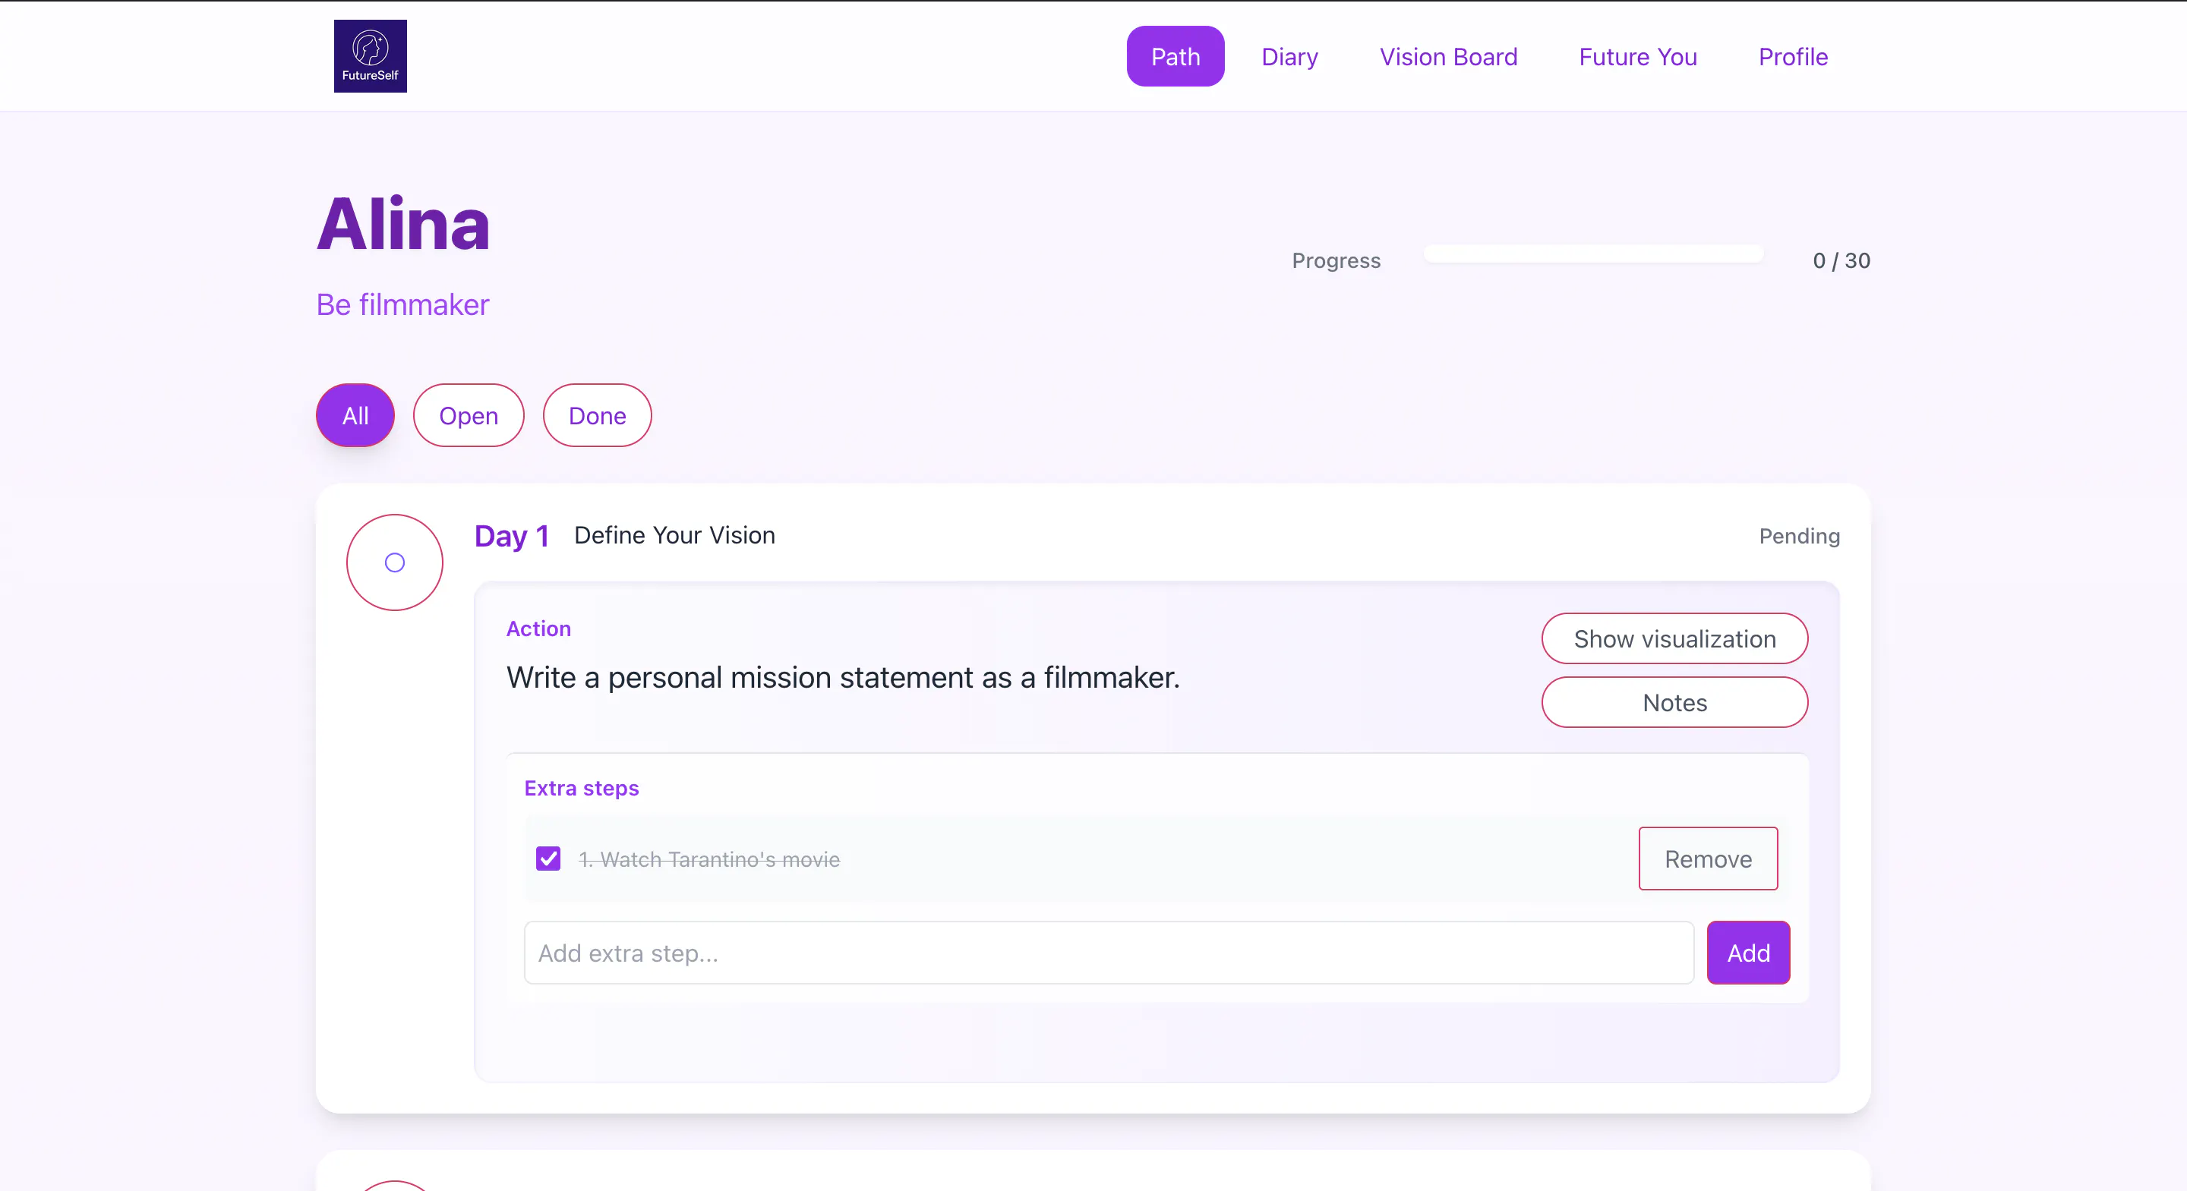
Task: Mark Day 1 as complete circle
Action: coord(395,562)
